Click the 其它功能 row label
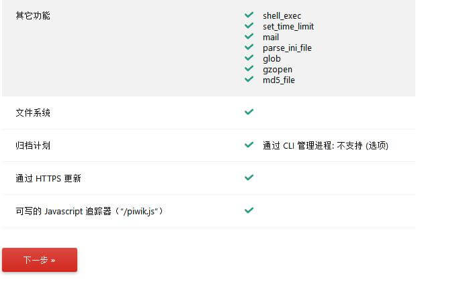 (x=33, y=15)
